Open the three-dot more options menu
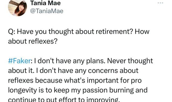The height and width of the screenshot is (102, 172). pyautogui.click(x=160, y=3)
